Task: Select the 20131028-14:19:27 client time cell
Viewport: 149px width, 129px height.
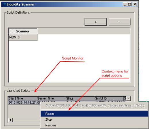Action: pyautogui.click(x=22, y=102)
